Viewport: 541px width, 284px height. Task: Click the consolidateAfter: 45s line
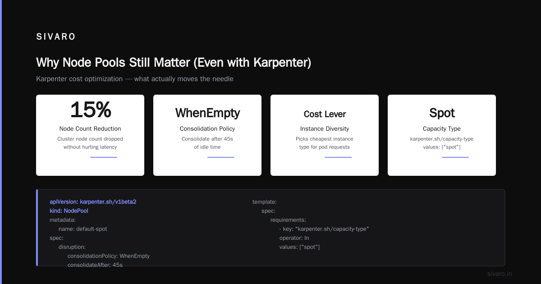coord(95,265)
